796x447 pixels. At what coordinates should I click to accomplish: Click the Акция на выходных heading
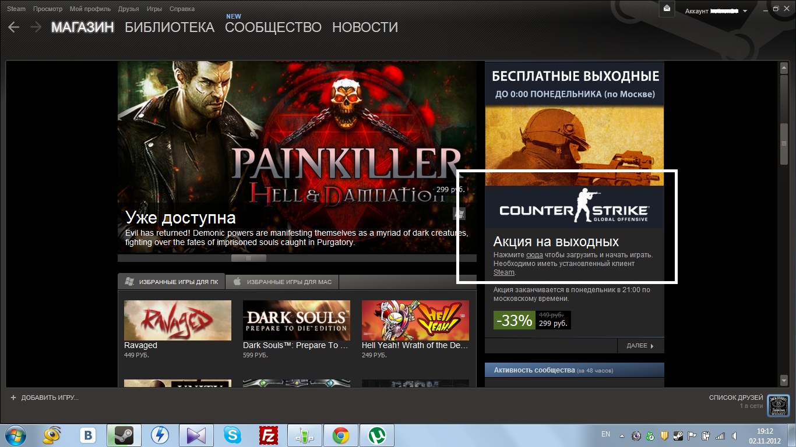click(556, 242)
